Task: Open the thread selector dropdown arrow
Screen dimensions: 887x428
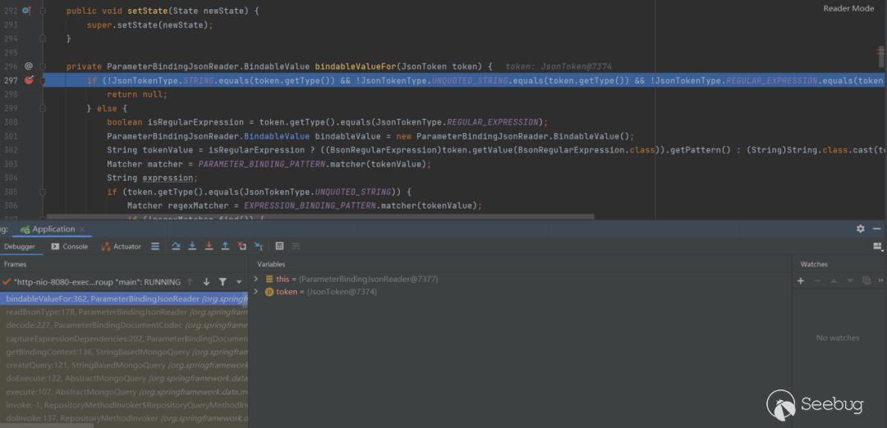Action: (239, 282)
